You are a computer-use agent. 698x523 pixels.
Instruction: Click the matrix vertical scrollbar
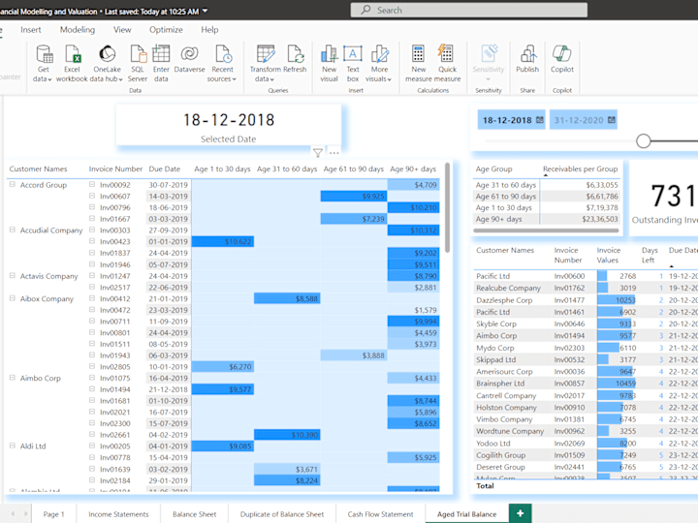click(447, 207)
